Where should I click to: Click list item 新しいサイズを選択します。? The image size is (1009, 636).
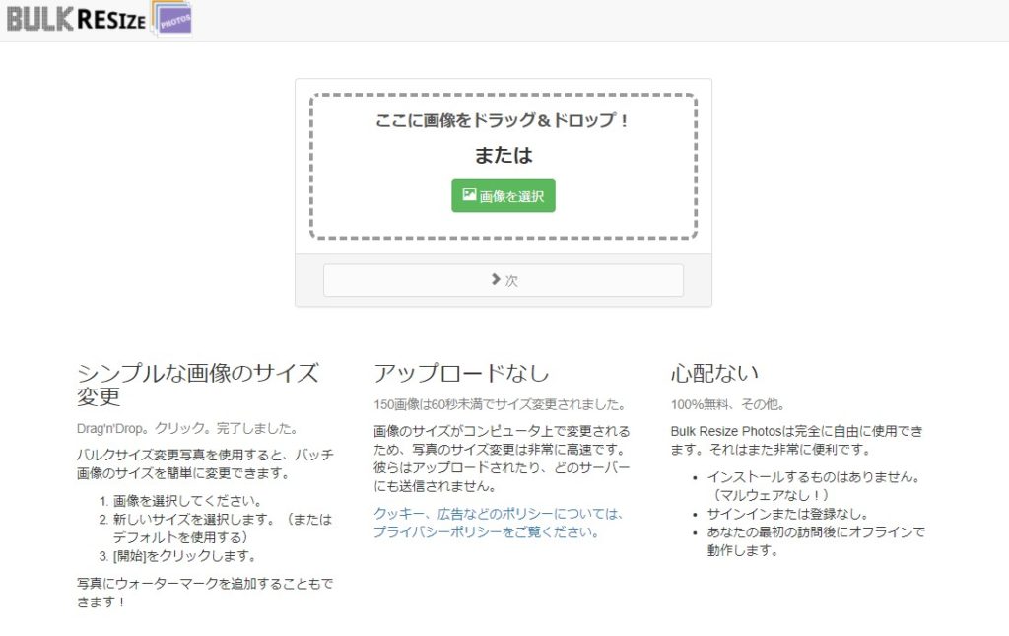pyautogui.click(x=223, y=529)
